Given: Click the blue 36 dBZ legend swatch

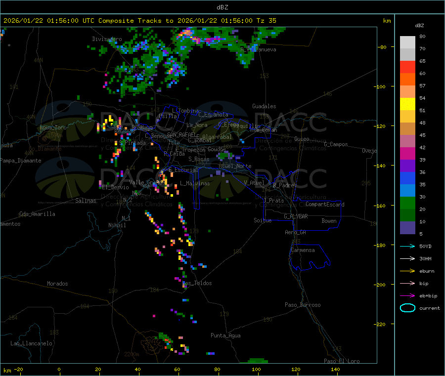Looking at the screenshot, I should click(x=407, y=178).
